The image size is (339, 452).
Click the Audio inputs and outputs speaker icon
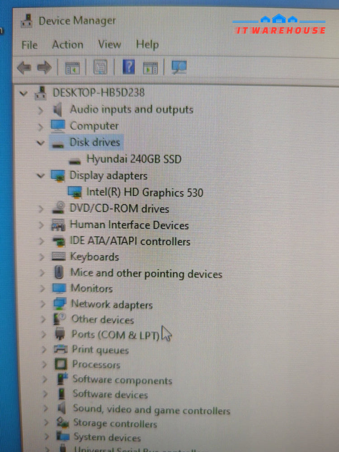point(58,109)
